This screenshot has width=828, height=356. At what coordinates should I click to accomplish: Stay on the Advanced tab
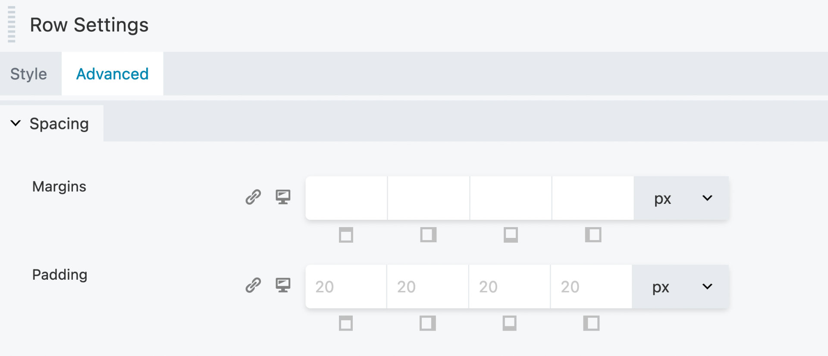(x=112, y=74)
